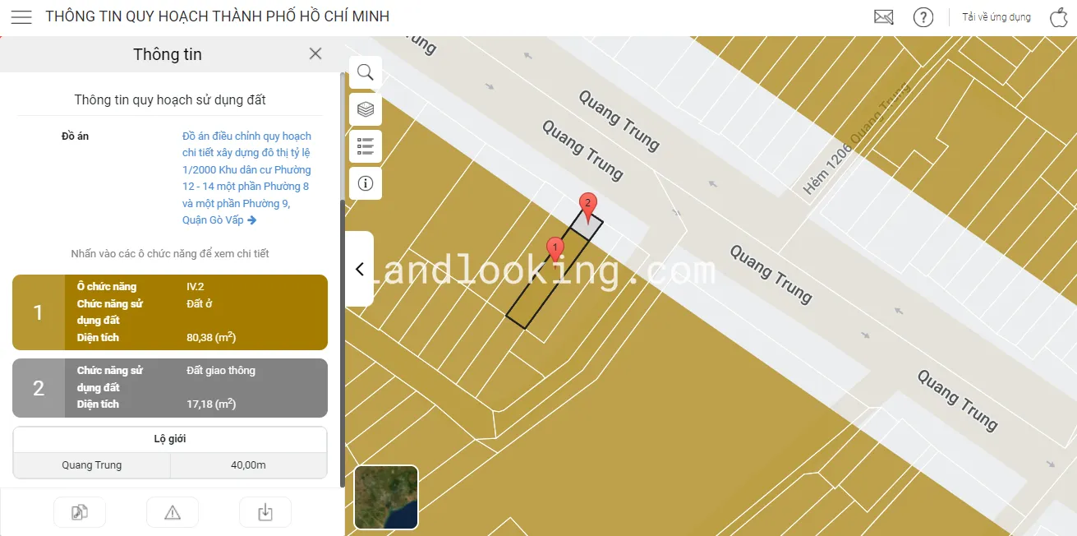Viewport: 1077px width, 536px height.
Task: Click the Apple app download icon
Action: point(1058,17)
